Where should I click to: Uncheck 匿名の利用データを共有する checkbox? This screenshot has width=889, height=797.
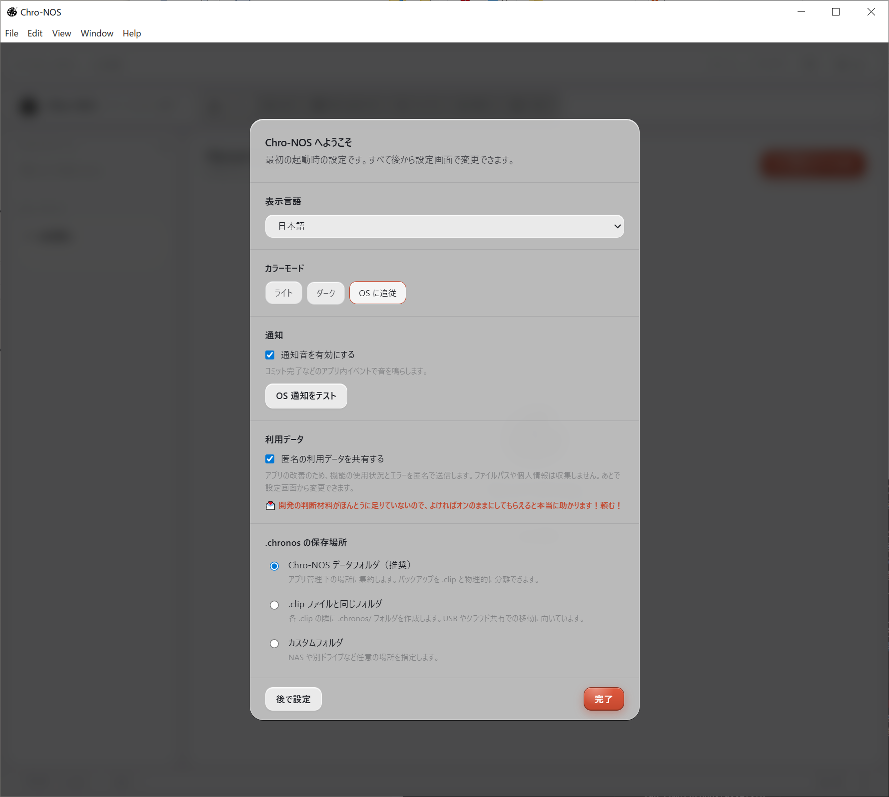pyautogui.click(x=270, y=459)
